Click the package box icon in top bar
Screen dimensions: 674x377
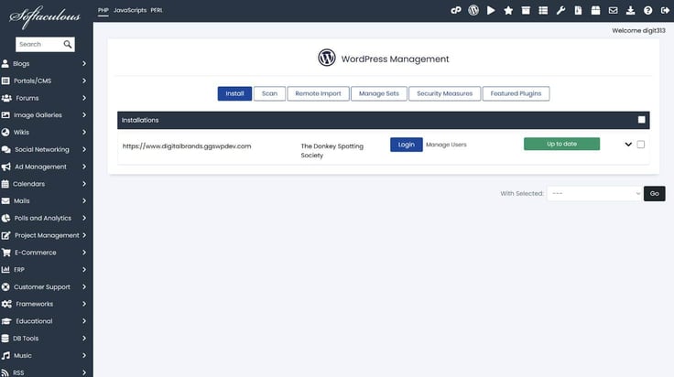(595, 10)
